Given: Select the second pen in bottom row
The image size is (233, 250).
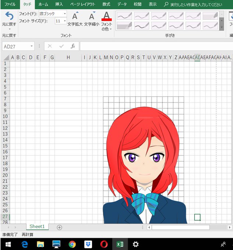Looking at the screenshot, I should pyautogui.click(x=142, y=26).
